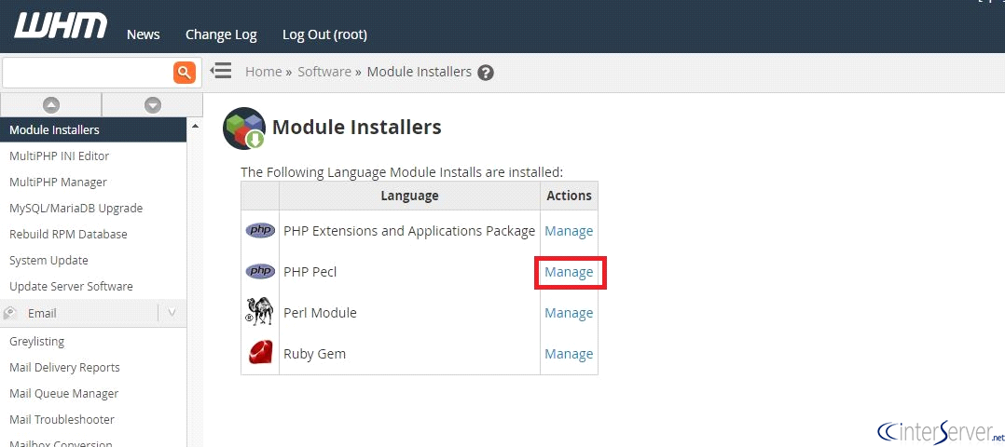Click the Language column header
This screenshot has height=447, width=1005.
(x=409, y=196)
